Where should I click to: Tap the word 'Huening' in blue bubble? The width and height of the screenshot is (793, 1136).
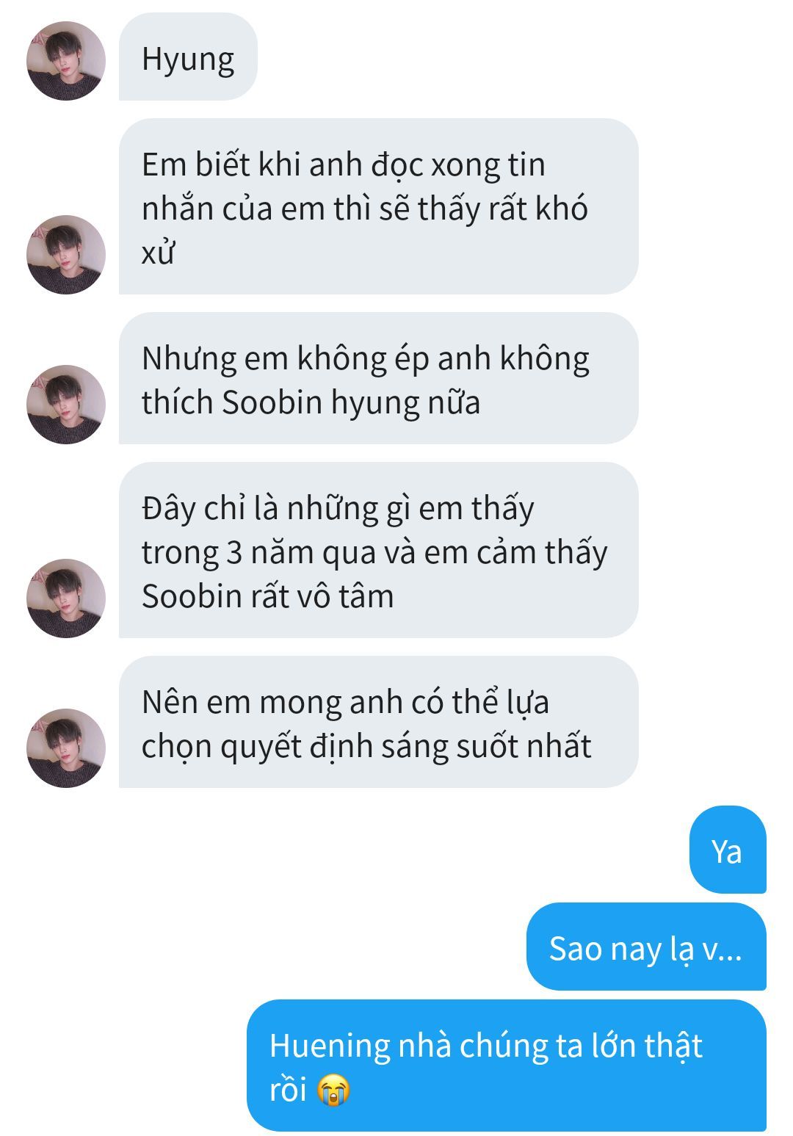pos(329,1046)
